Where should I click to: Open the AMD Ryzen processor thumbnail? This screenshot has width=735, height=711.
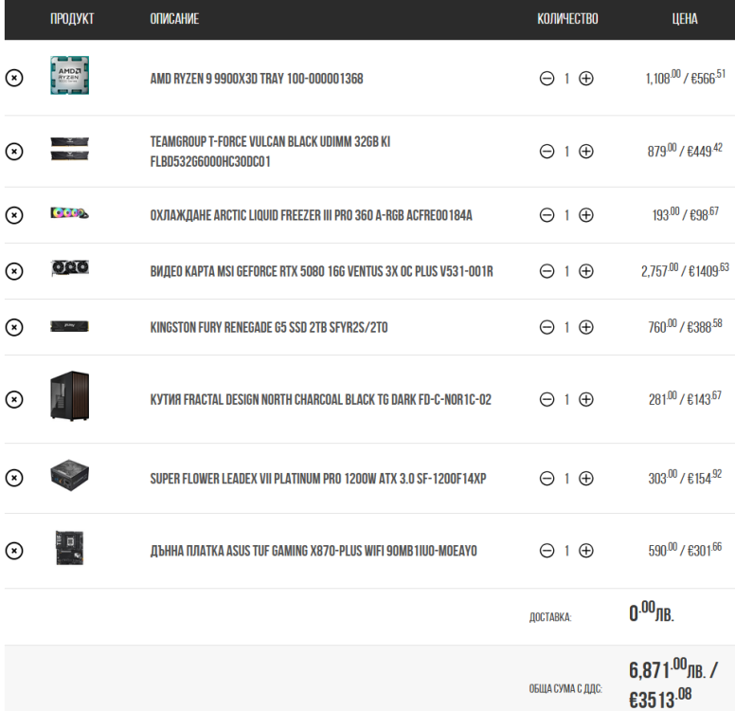[70, 76]
